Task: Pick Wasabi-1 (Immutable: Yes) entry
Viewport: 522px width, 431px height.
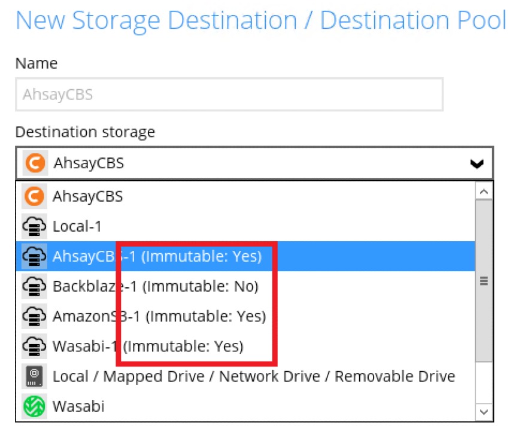Action: [148, 346]
